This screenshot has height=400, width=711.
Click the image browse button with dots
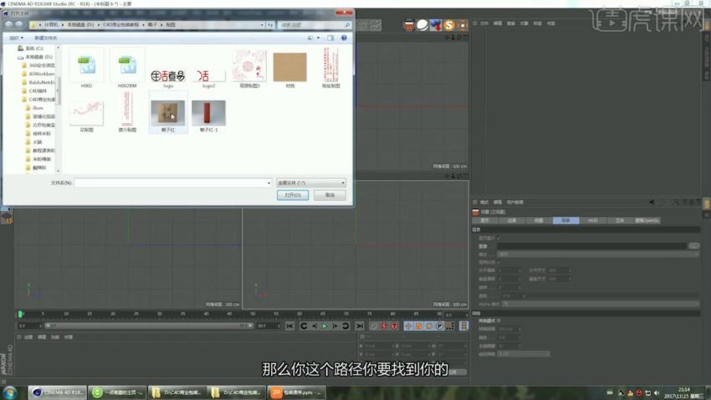point(693,246)
